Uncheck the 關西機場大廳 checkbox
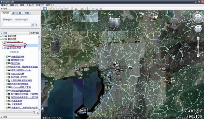204x119 pixels. (7, 60)
